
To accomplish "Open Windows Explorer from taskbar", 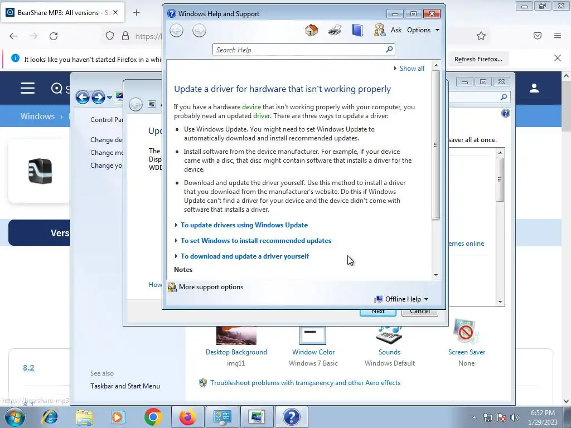I will pyautogui.click(x=84, y=417).
